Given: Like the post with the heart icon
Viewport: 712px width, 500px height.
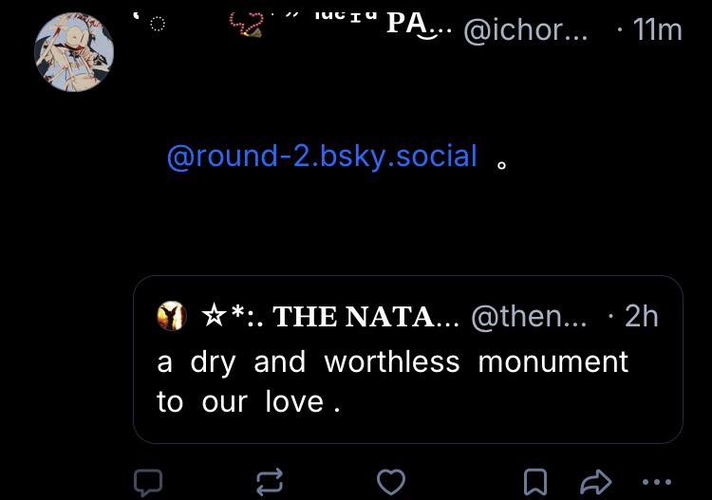Looking at the screenshot, I should [x=391, y=482].
